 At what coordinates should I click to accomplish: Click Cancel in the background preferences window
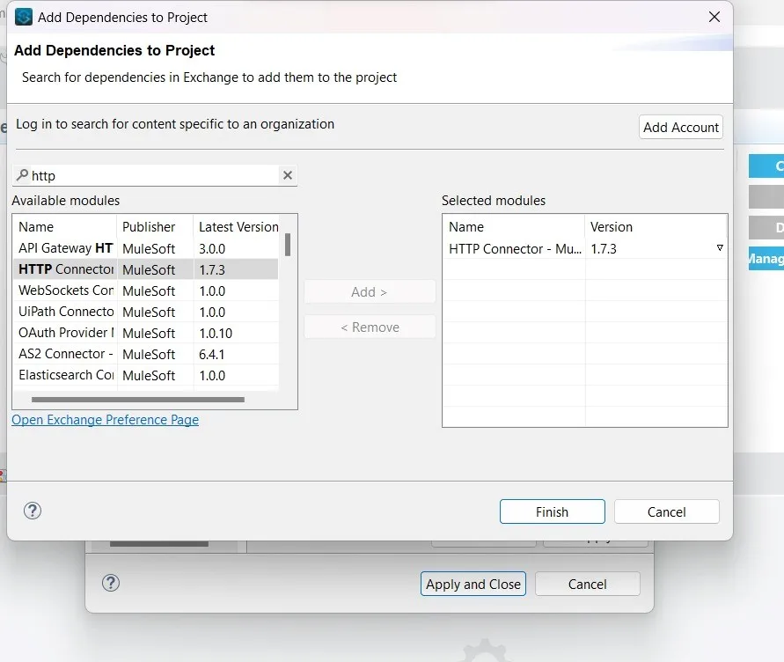[588, 584]
